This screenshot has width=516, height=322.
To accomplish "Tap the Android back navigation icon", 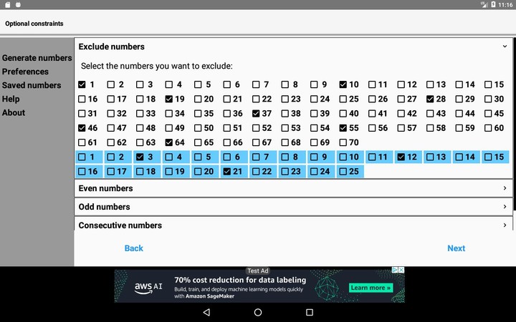I will click(206, 313).
